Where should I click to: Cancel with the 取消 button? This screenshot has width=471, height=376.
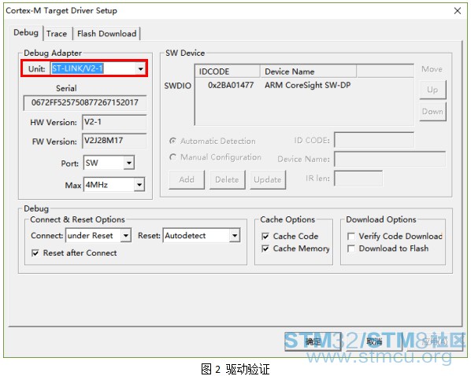pos(374,341)
